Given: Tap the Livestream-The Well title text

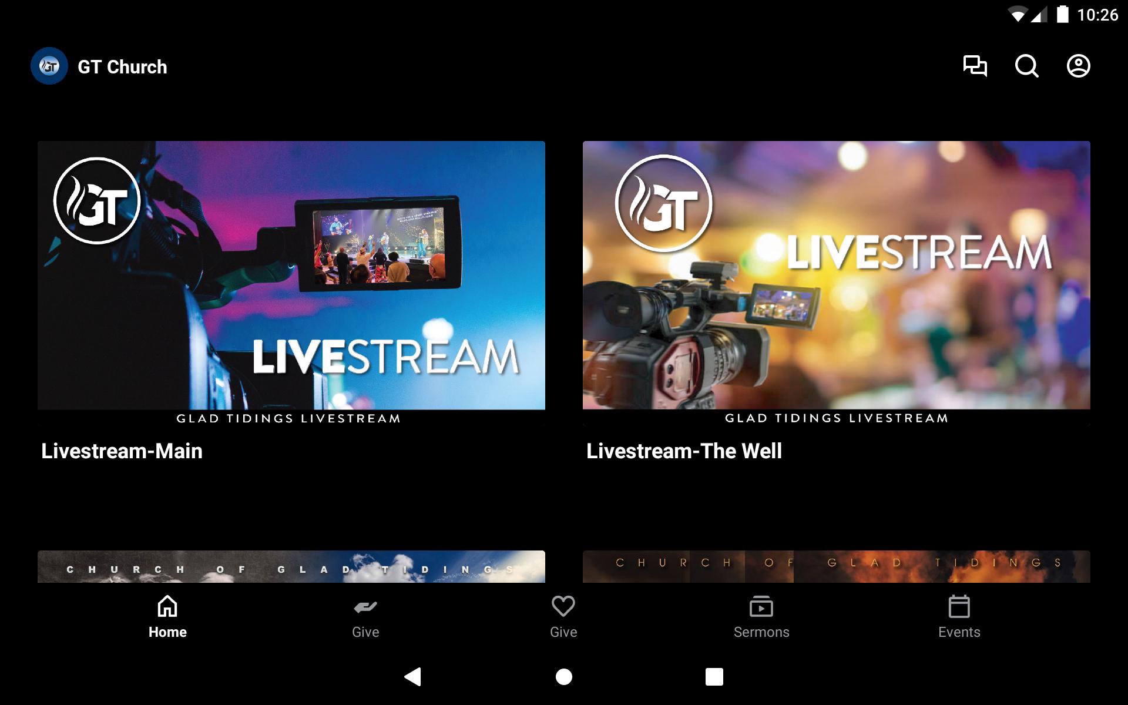Looking at the screenshot, I should click(684, 451).
